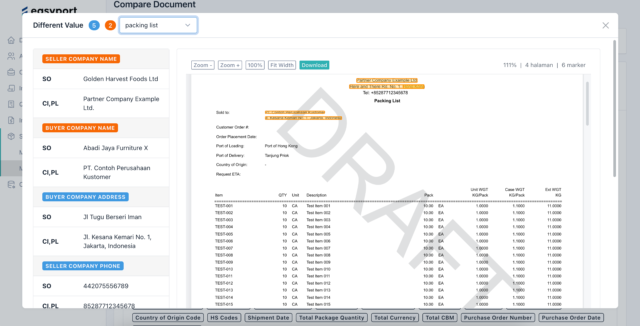Click the Shipment Date tag
Image resolution: width=640 pixels, height=326 pixels.
pyautogui.click(x=268, y=318)
